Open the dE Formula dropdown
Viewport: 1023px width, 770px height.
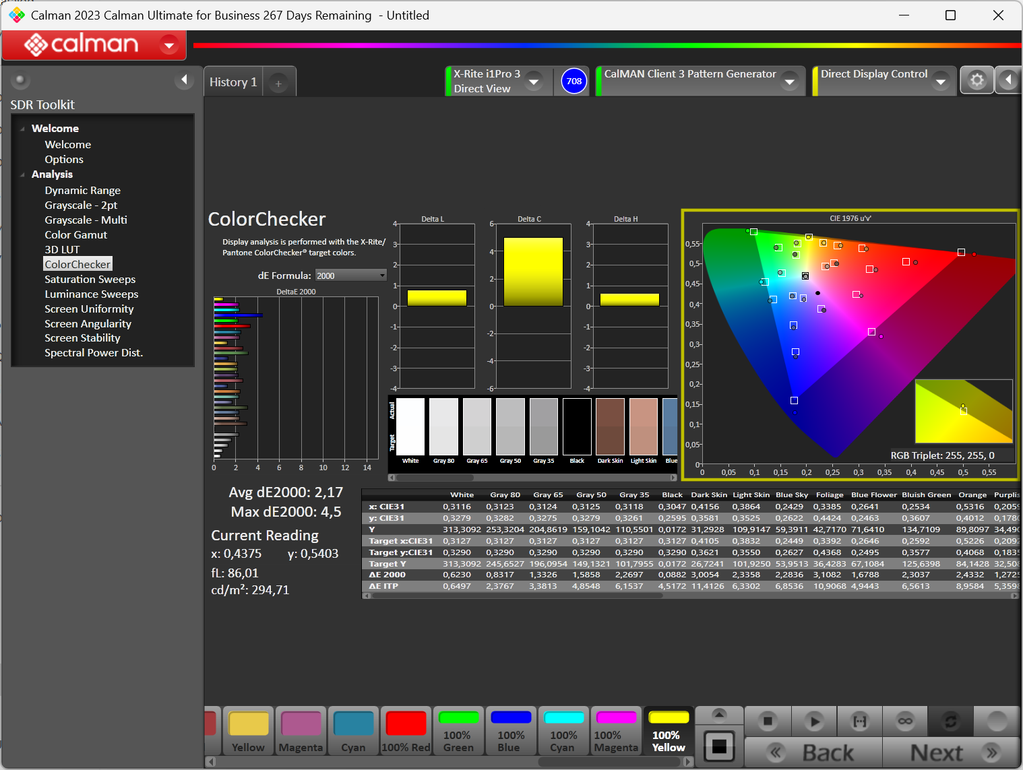pos(350,276)
